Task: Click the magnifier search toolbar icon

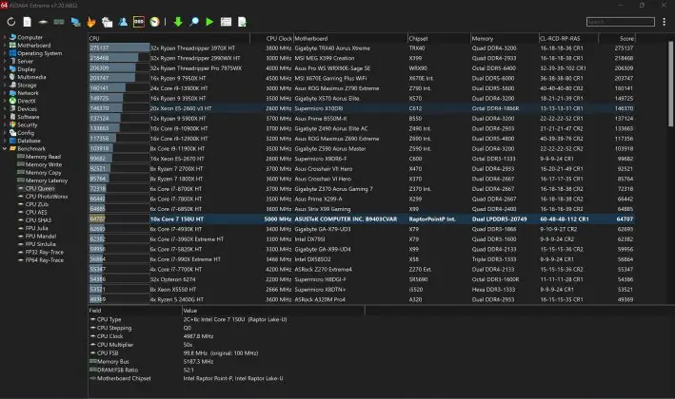Action: coord(194,22)
